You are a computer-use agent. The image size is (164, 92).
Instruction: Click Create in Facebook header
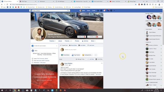pos(94,10)
